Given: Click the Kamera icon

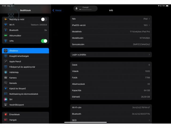Looking at the screenshot, I should click(6, 78).
